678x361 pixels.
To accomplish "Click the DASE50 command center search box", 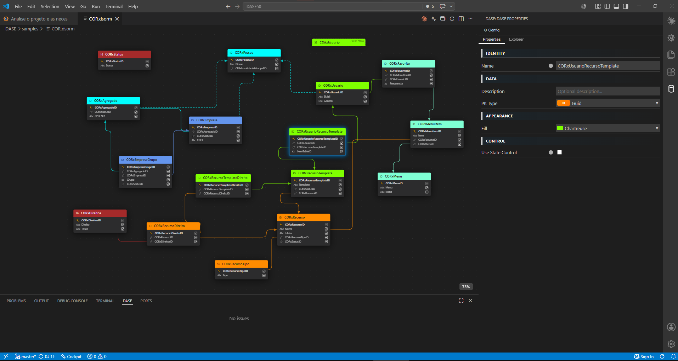I will (332, 6).
